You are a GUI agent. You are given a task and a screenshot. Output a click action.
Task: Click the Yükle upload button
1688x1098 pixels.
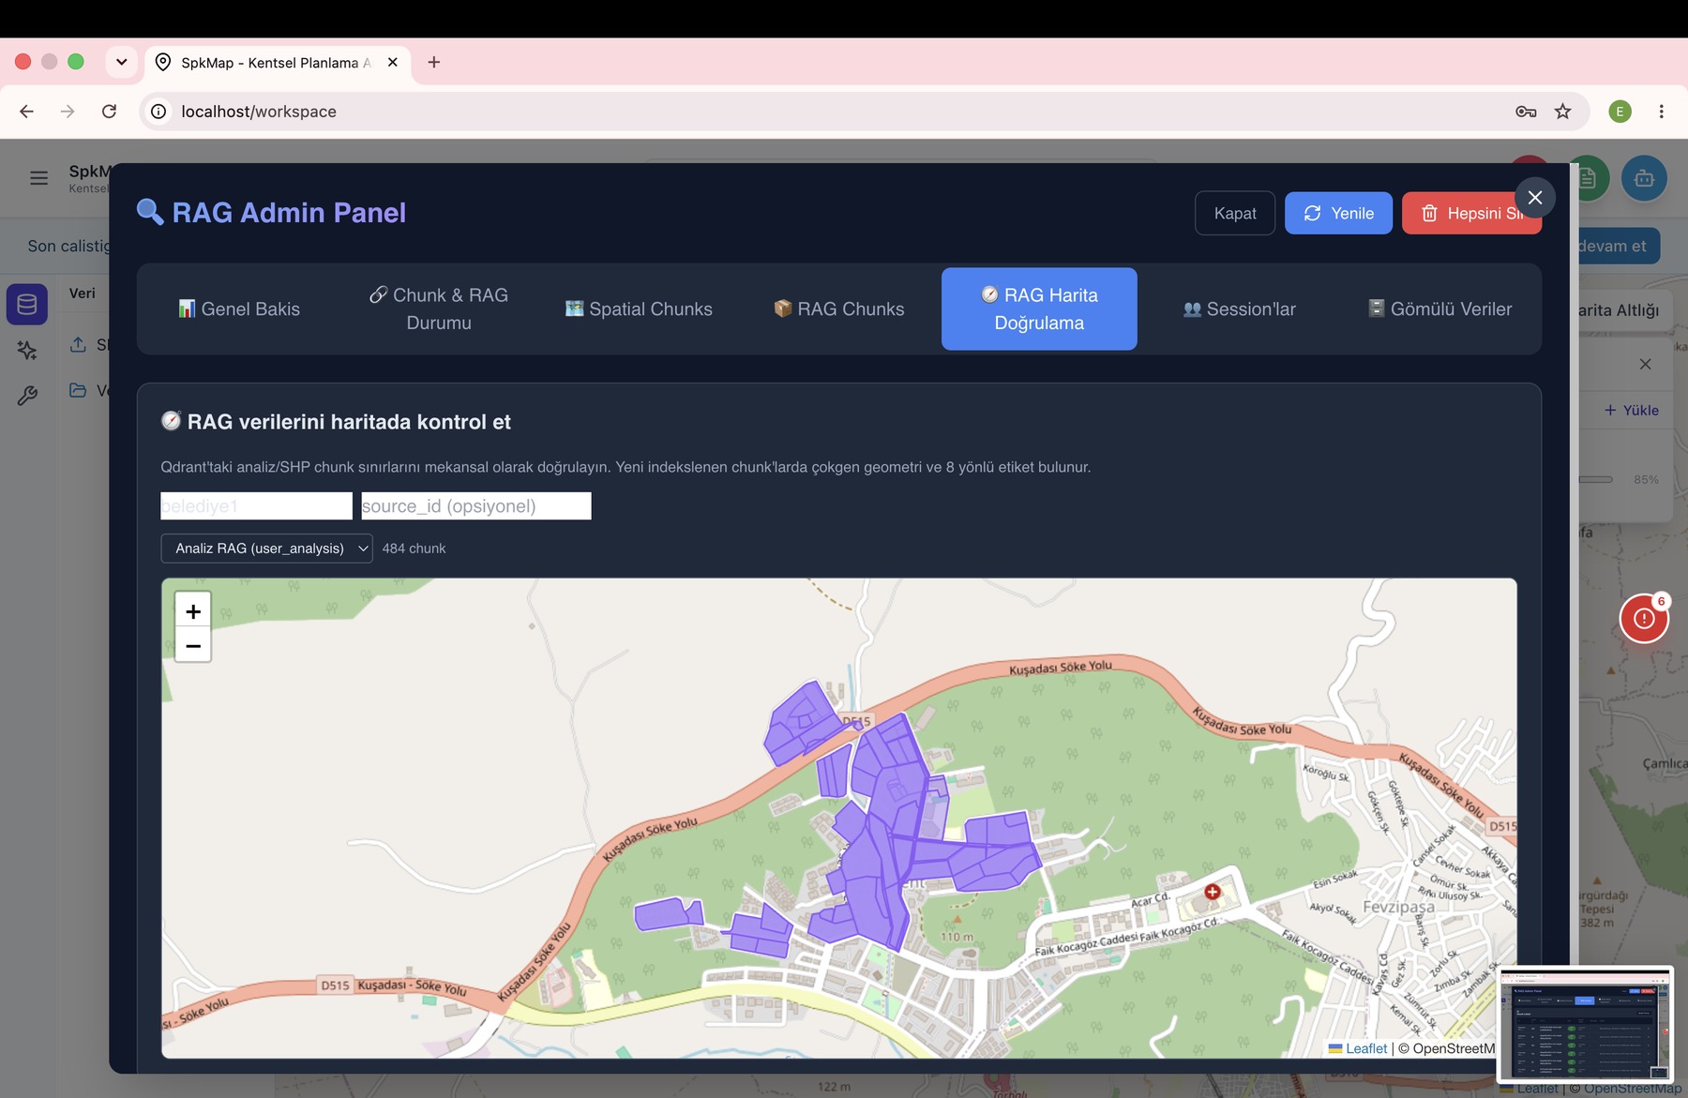click(x=1632, y=411)
